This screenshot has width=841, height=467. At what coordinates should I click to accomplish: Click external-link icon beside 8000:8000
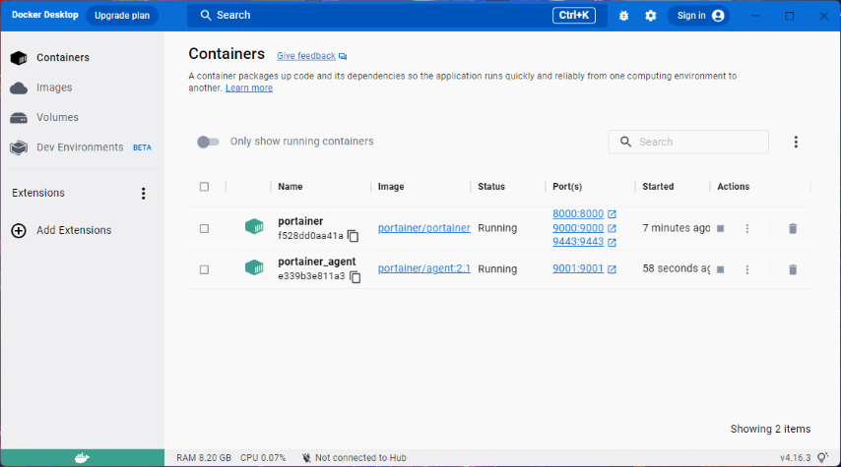coord(612,214)
